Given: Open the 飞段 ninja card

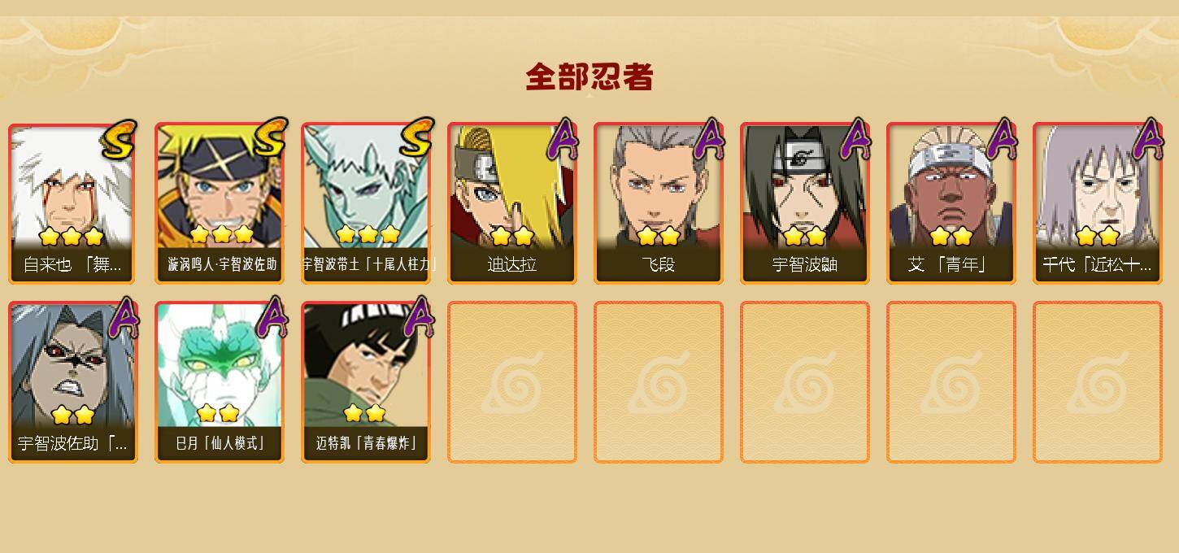Looking at the screenshot, I should pyautogui.click(x=659, y=203).
